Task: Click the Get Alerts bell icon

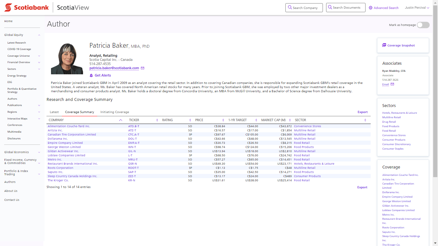Action: [x=91, y=75]
